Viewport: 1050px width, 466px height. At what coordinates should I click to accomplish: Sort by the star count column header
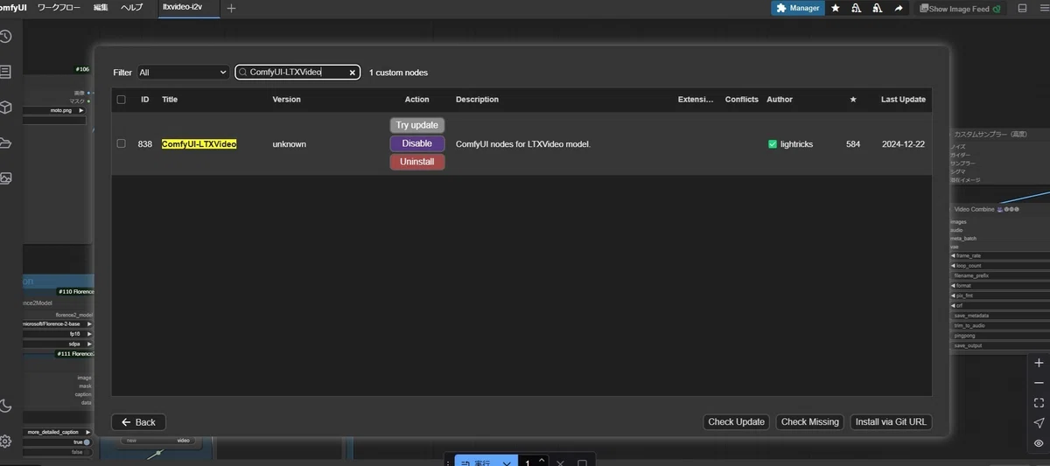coord(853,100)
